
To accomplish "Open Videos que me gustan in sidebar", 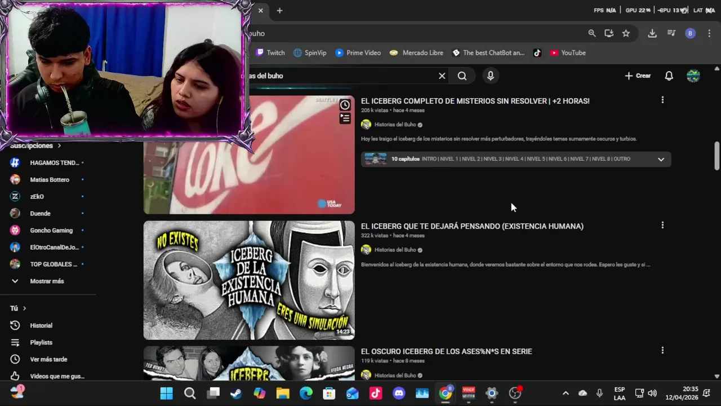I will pos(48,376).
